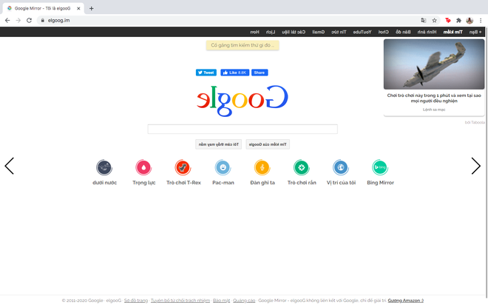This screenshot has width=488, height=305.
Task: Open the Chrome profile avatar
Action: click(470, 21)
